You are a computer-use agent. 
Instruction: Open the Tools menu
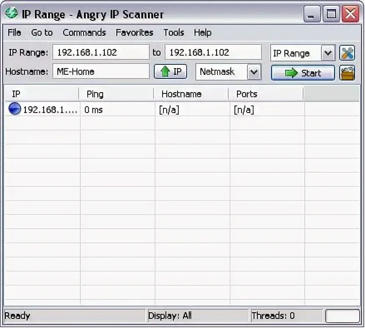click(x=174, y=32)
